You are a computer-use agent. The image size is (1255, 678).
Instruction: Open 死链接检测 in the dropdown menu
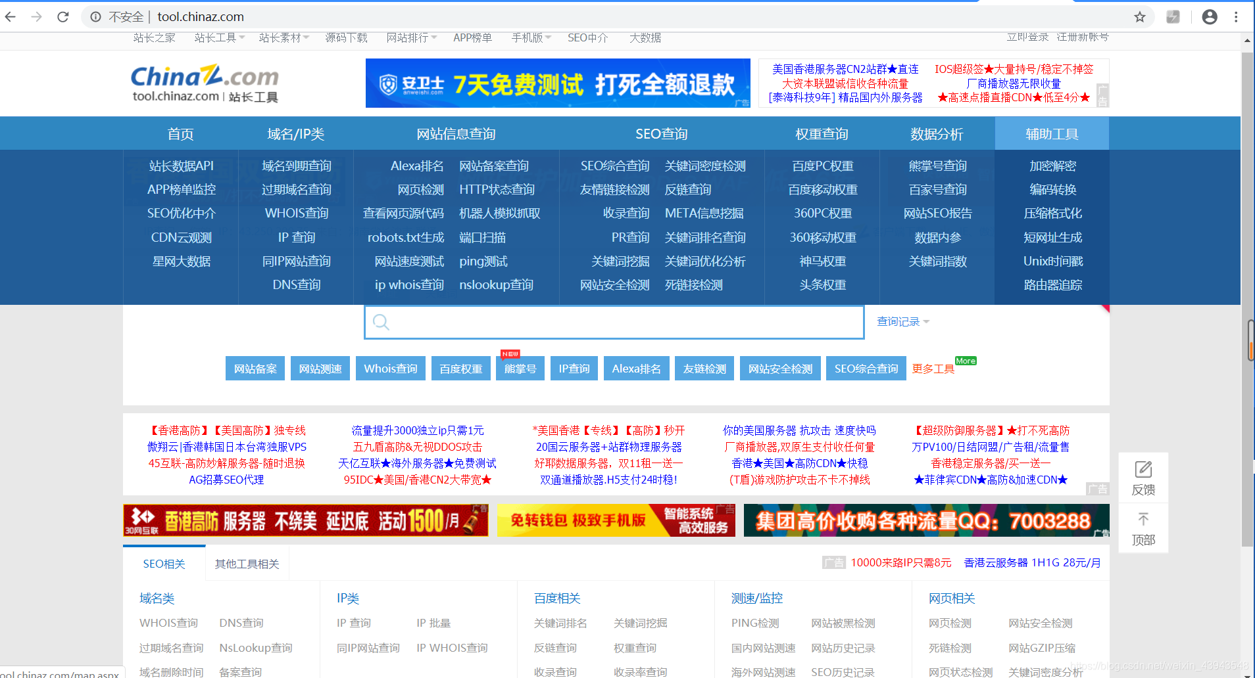tap(694, 285)
